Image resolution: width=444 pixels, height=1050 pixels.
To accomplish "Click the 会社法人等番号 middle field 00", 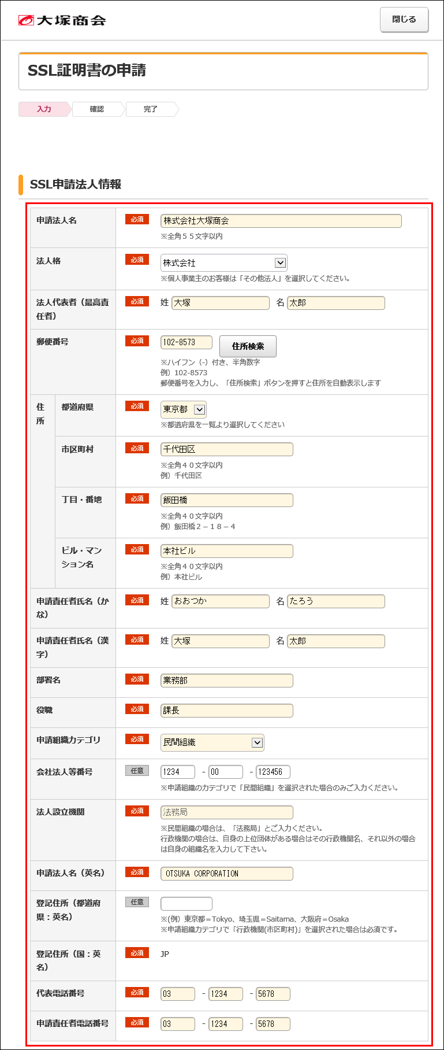I will tap(226, 772).
